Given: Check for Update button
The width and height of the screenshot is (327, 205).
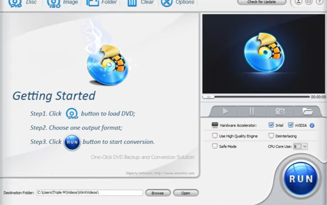Looking at the screenshot, I should 261,2.
